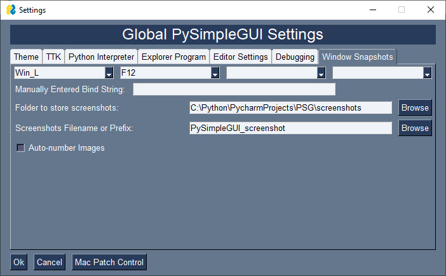Select the Window Snapshots tab
The image size is (446, 276).
coord(357,57)
